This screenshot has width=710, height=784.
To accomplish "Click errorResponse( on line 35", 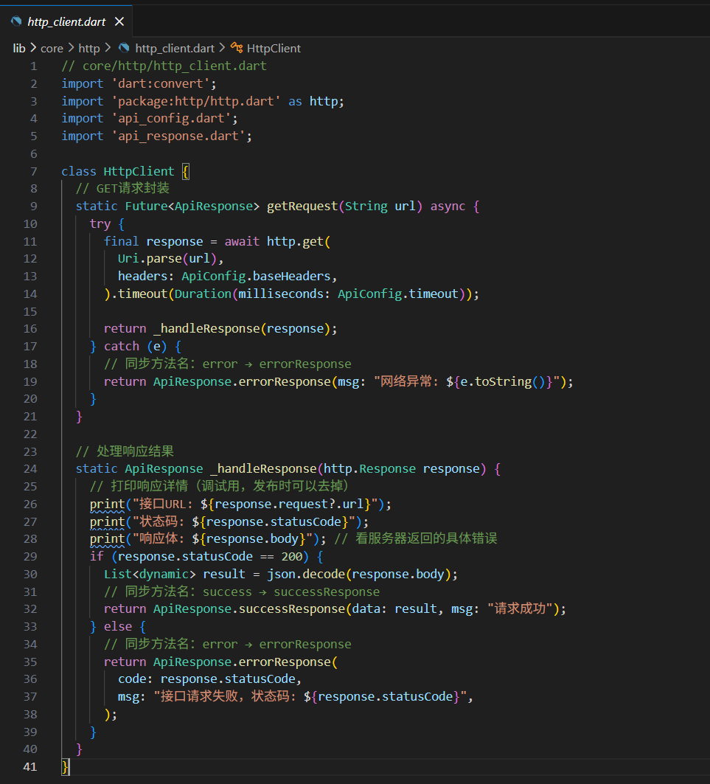I will click(288, 662).
